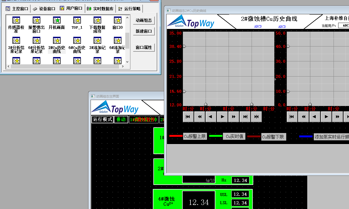Select the 2#添加记录 window icon

point(97,41)
